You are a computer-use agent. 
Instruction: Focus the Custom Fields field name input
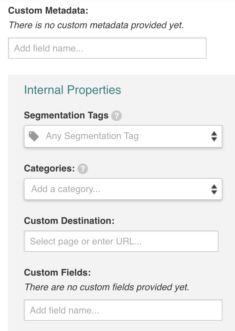[x=123, y=310]
